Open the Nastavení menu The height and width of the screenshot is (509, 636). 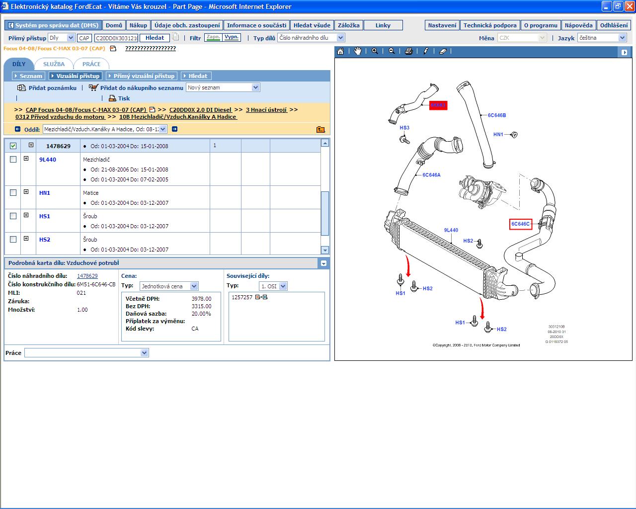[x=442, y=25]
